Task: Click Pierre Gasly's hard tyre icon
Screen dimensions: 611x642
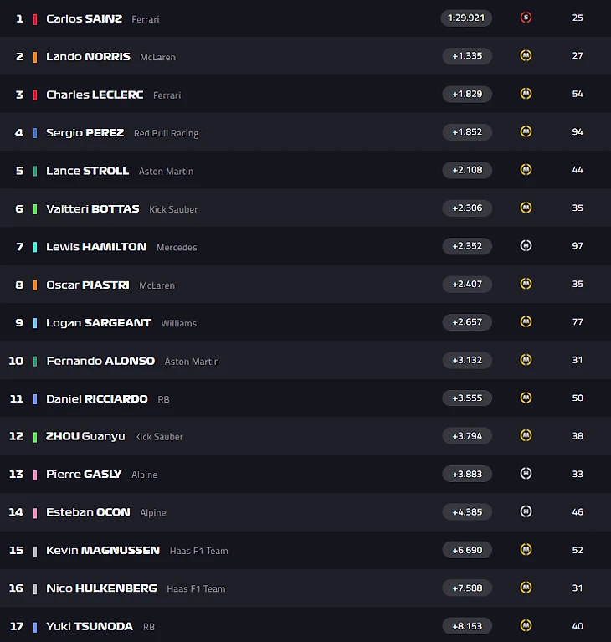Action: click(526, 474)
